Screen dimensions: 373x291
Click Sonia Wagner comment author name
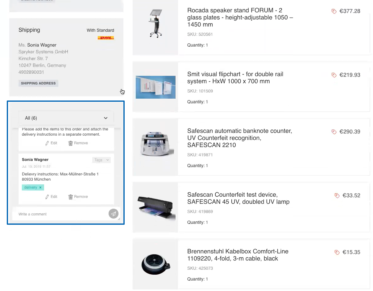point(35,160)
